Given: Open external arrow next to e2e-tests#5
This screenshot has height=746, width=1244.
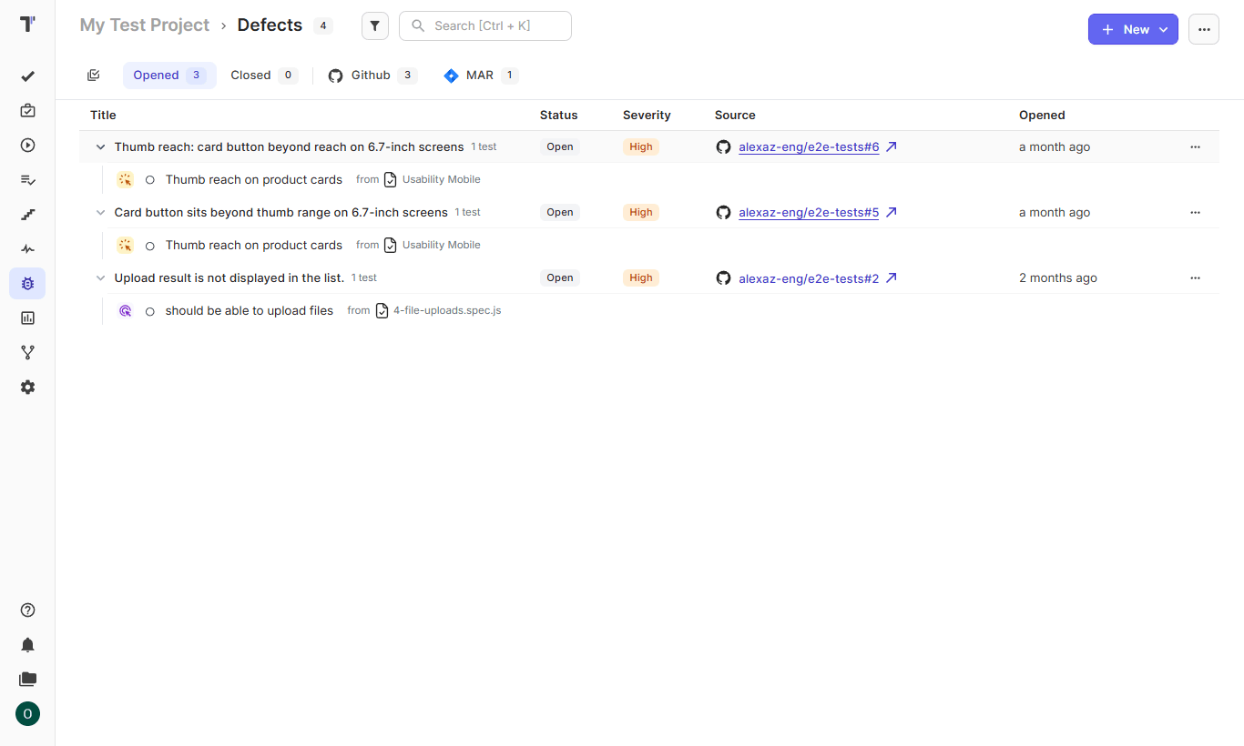Looking at the screenshot, I should pos(892,212).
